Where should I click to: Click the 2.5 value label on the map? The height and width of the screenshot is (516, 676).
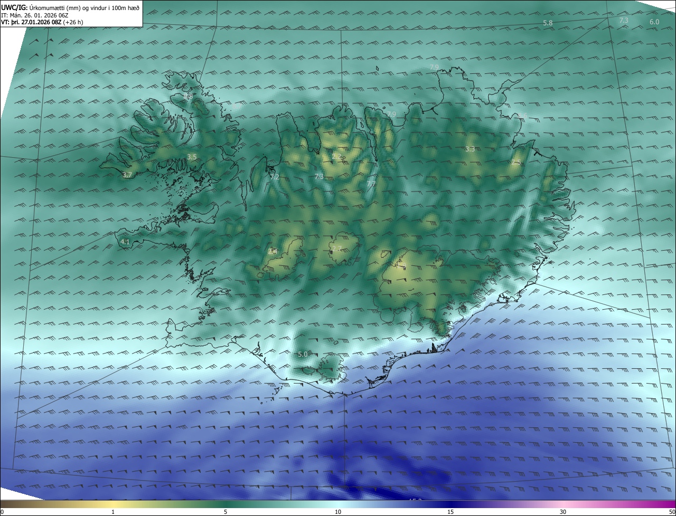(516, 163)
